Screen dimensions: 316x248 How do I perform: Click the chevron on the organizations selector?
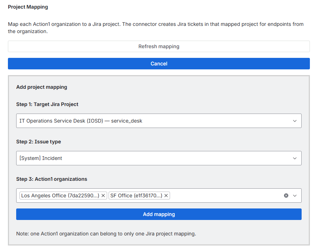pyautogui.click(x=295, y=196)
